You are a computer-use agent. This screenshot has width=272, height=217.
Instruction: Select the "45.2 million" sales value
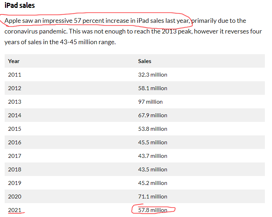tap(153, 183)
